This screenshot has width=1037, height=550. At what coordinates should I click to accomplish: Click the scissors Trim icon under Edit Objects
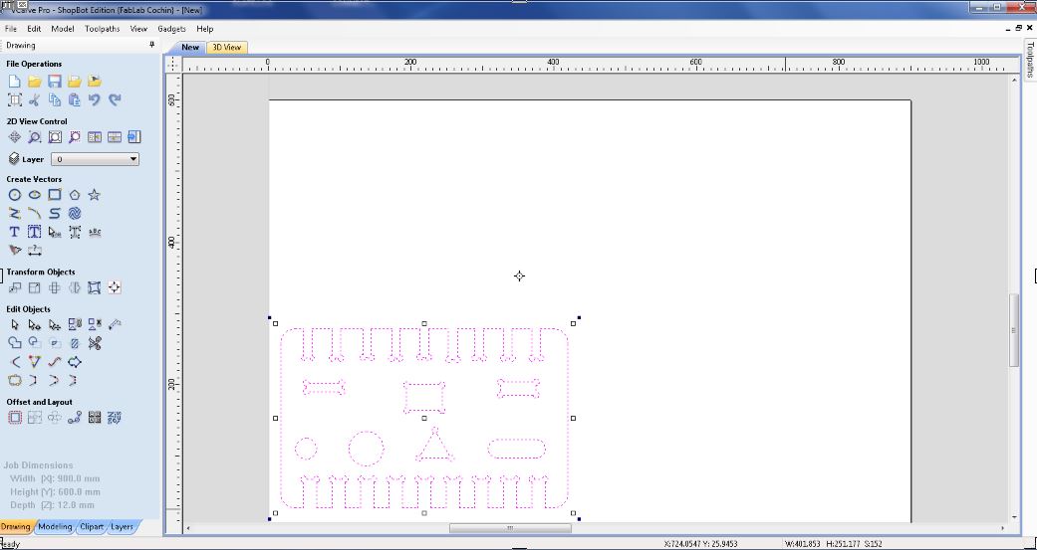(x=95, y=343)
